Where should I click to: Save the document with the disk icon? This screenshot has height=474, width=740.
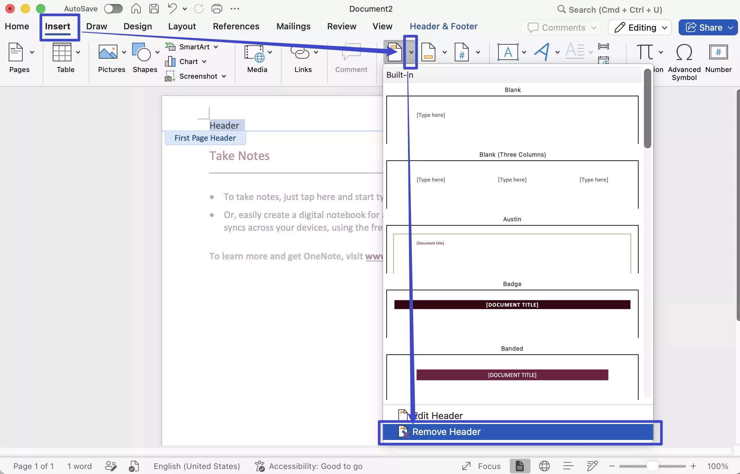[154, 9]
